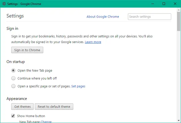
Task: Click the Settings page title
Action: (15, 16)
